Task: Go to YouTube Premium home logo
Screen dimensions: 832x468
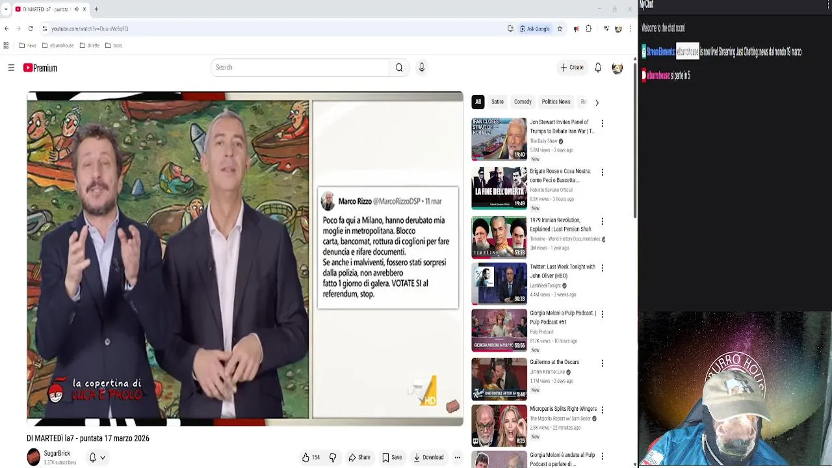Action: pyautogui.click(x=40, y=68)
